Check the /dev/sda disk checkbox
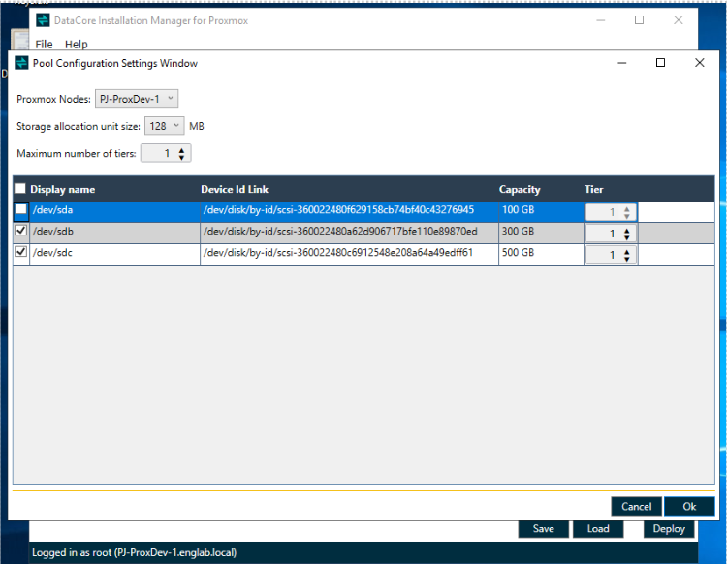This screenshot has height=564, width=727. tap(21, 209)
